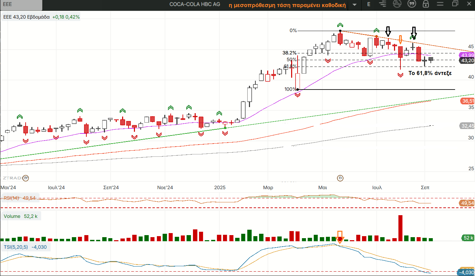Click the D dividend marker near Μαι'24
Screen dimensions: 475x276
[x=25, y=178]
